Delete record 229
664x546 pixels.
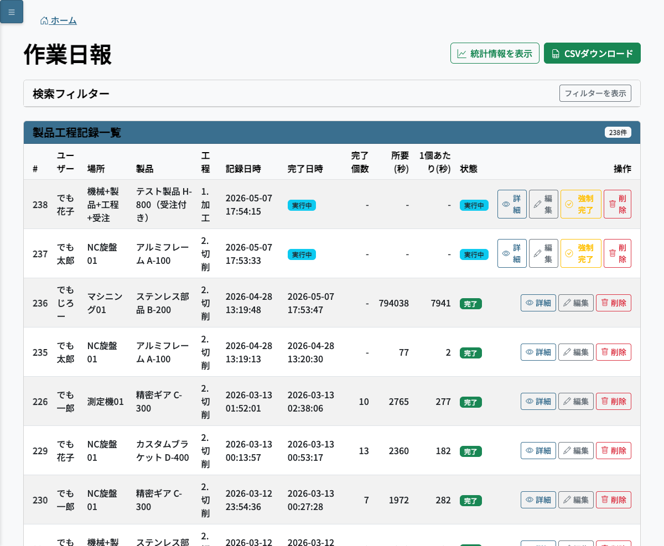pos(614,450)
